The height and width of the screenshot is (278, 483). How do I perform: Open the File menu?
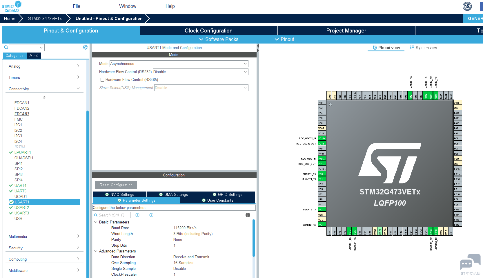click(77, 6)
